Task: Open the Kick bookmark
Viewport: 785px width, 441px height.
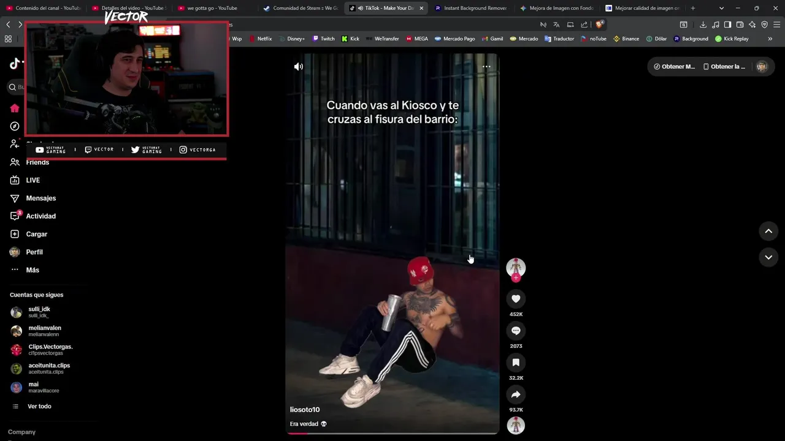Action: [350, 39]
